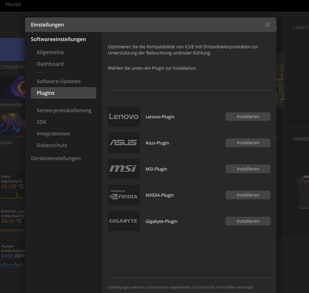Open Allgemeine settings

pyautogui.click(x=50, y=52)
